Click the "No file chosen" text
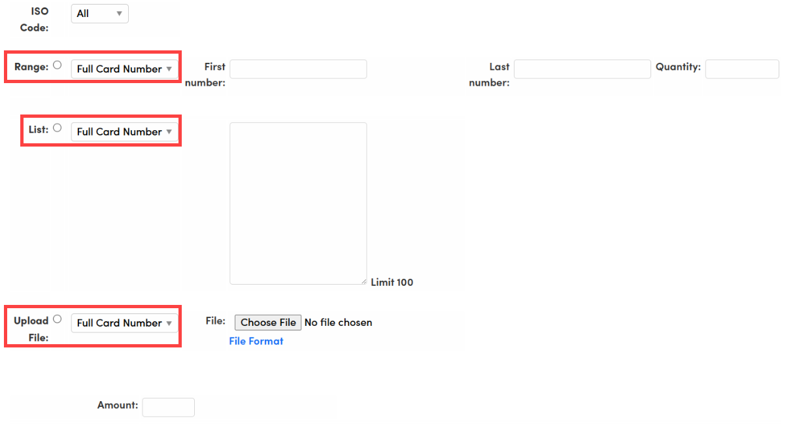The width and height of the screenshot is (795, 424). tap(338, 323)
